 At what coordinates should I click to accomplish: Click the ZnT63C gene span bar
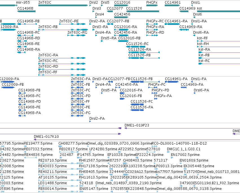click(63, 5)
